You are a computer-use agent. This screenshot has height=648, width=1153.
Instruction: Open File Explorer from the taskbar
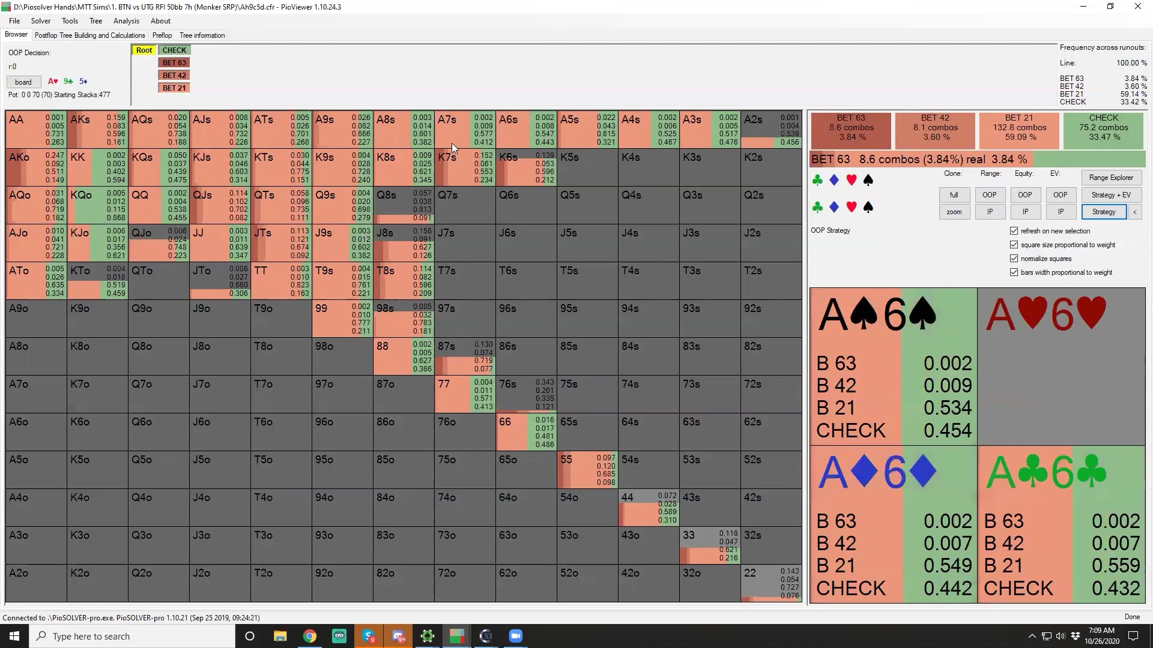[x=280, y=636]
